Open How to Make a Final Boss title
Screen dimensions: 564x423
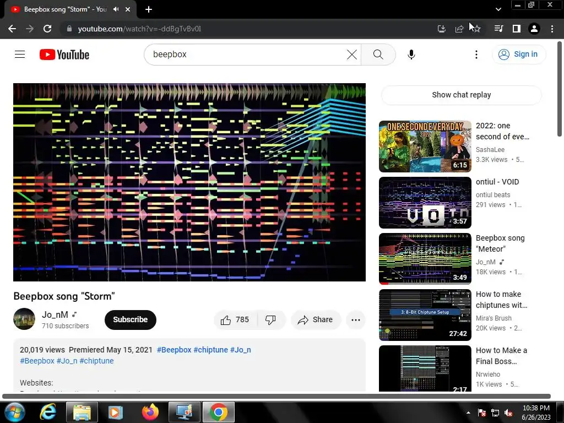(x=501, y=356)
